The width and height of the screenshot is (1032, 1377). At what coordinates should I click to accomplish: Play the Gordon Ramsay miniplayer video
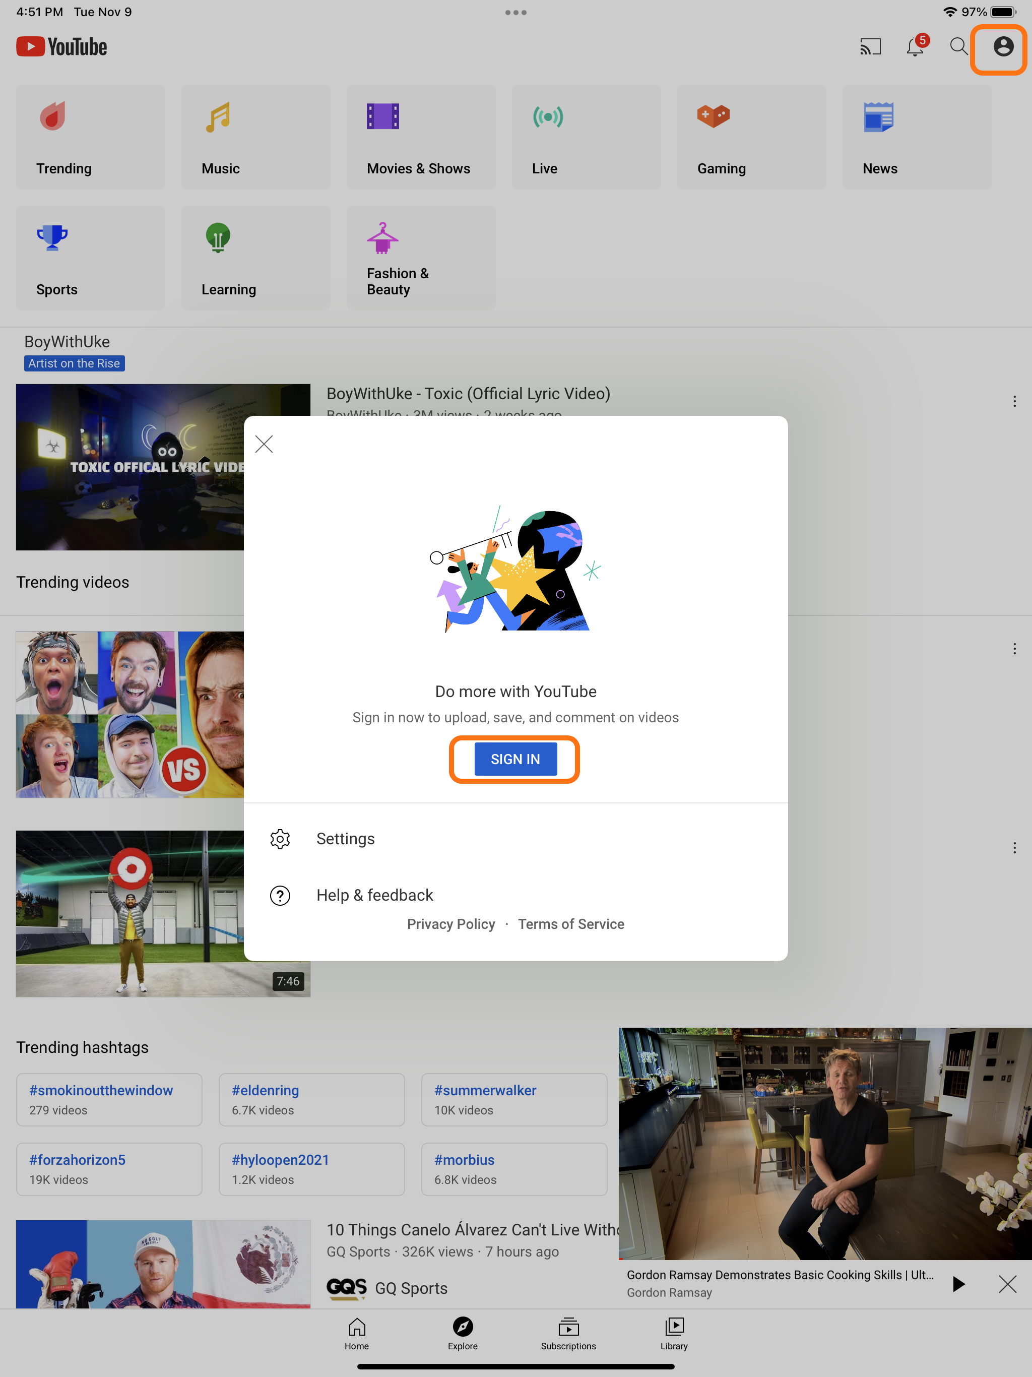tap(958, 1284)
